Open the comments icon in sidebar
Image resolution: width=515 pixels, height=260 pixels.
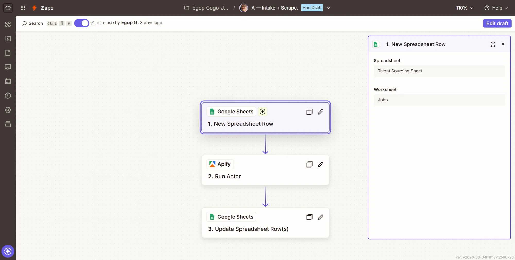click(8, 67)
